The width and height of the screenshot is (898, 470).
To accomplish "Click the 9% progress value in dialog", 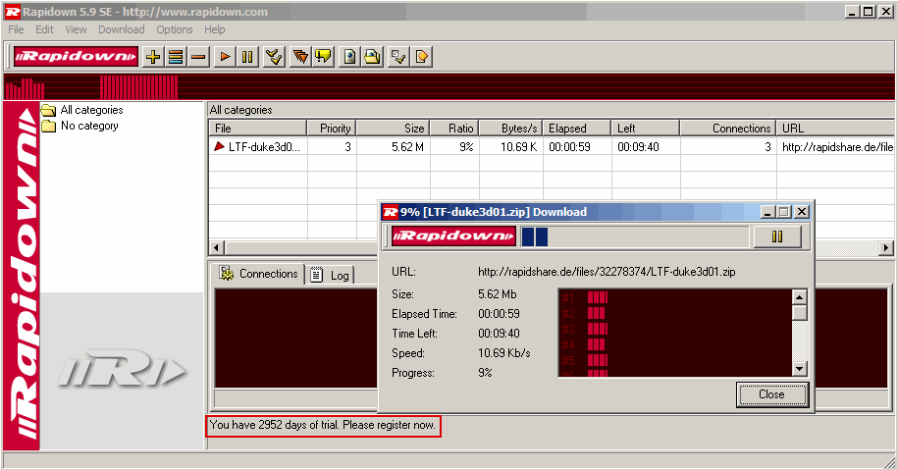I will pyautogui.click(x=485, y=373).
